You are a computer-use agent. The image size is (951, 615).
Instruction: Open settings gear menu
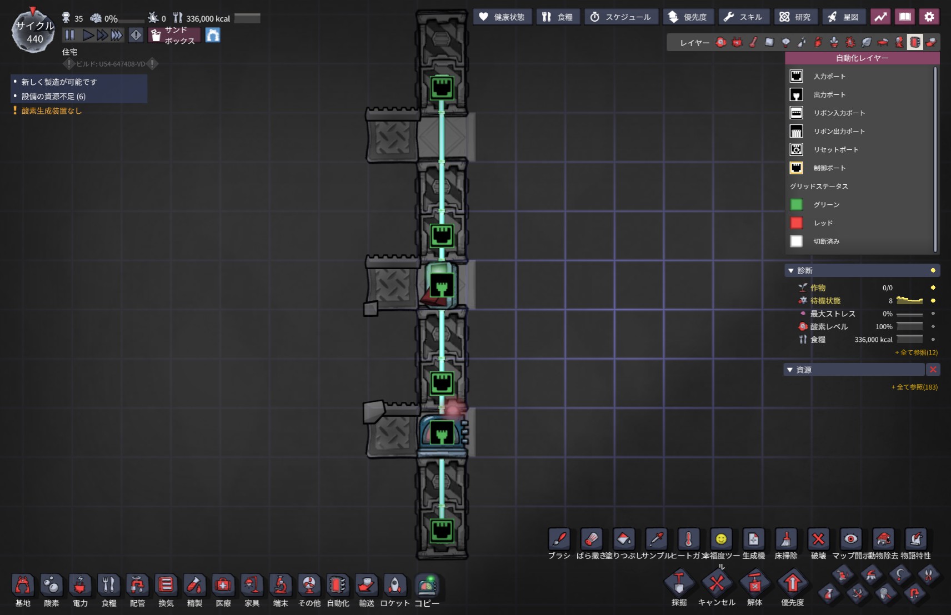coord(929,17)
